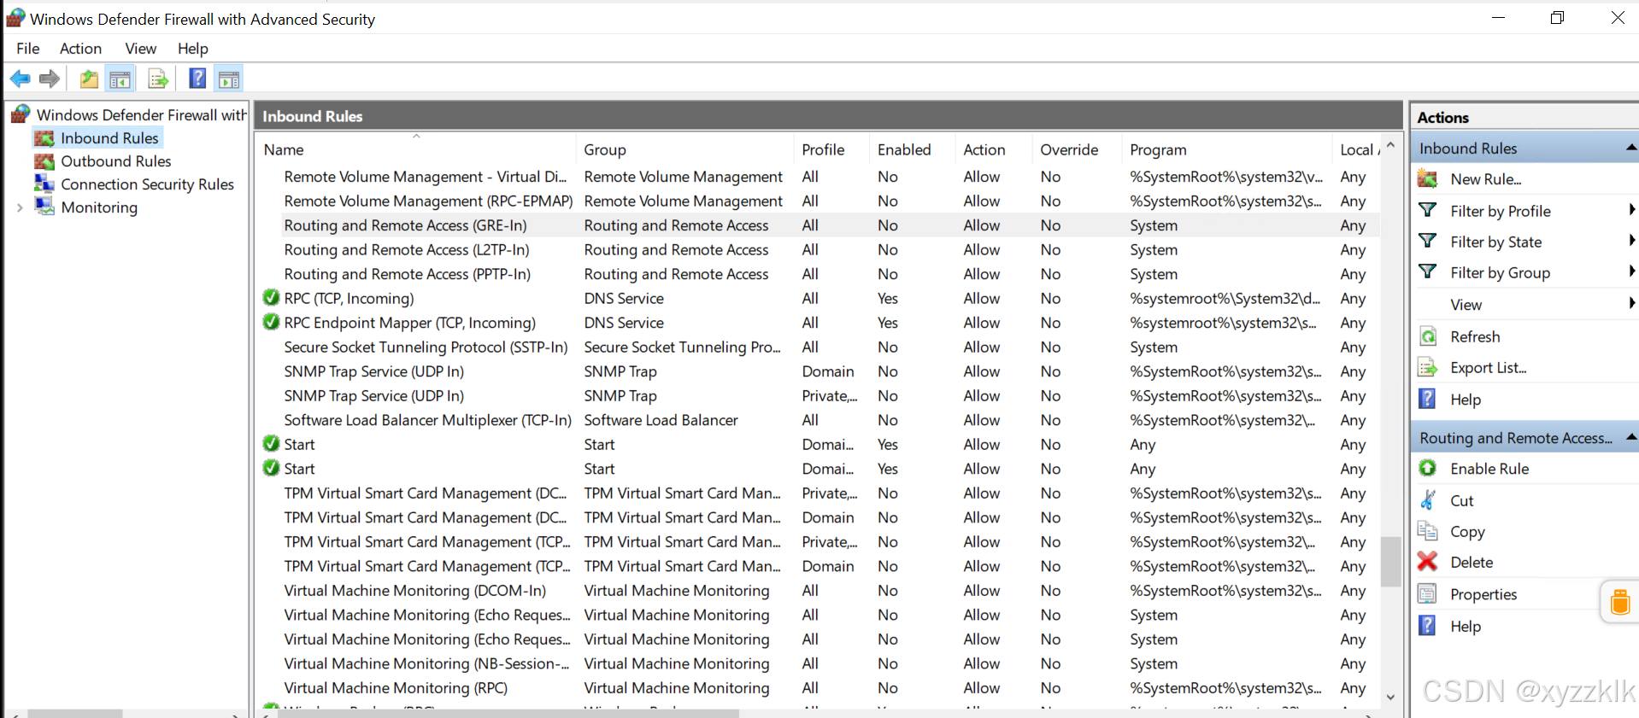Click the Export List toolbar icon
Image resolution: width=1639 pixels, height=718 pixels.
(x=158, y=79)
